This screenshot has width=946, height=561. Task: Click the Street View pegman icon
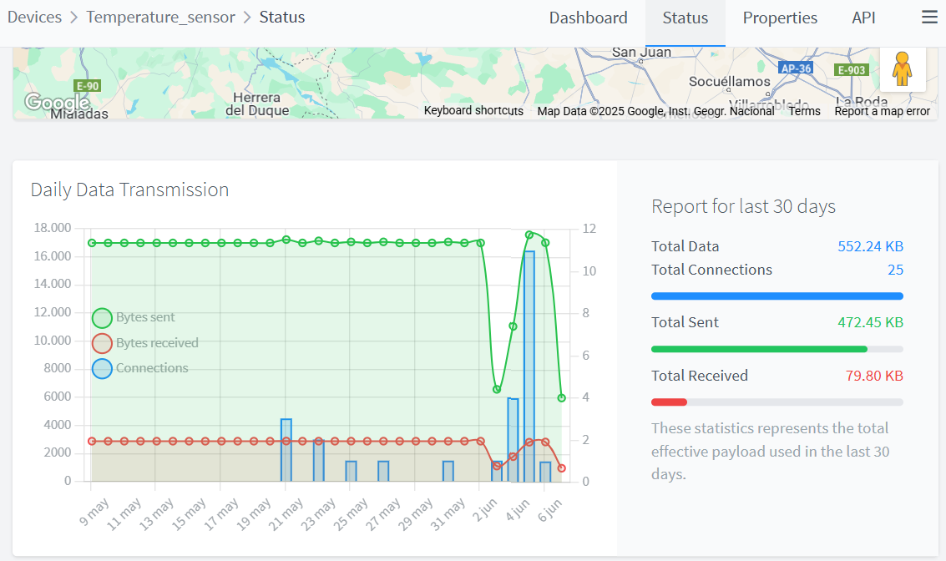[902, 69]
